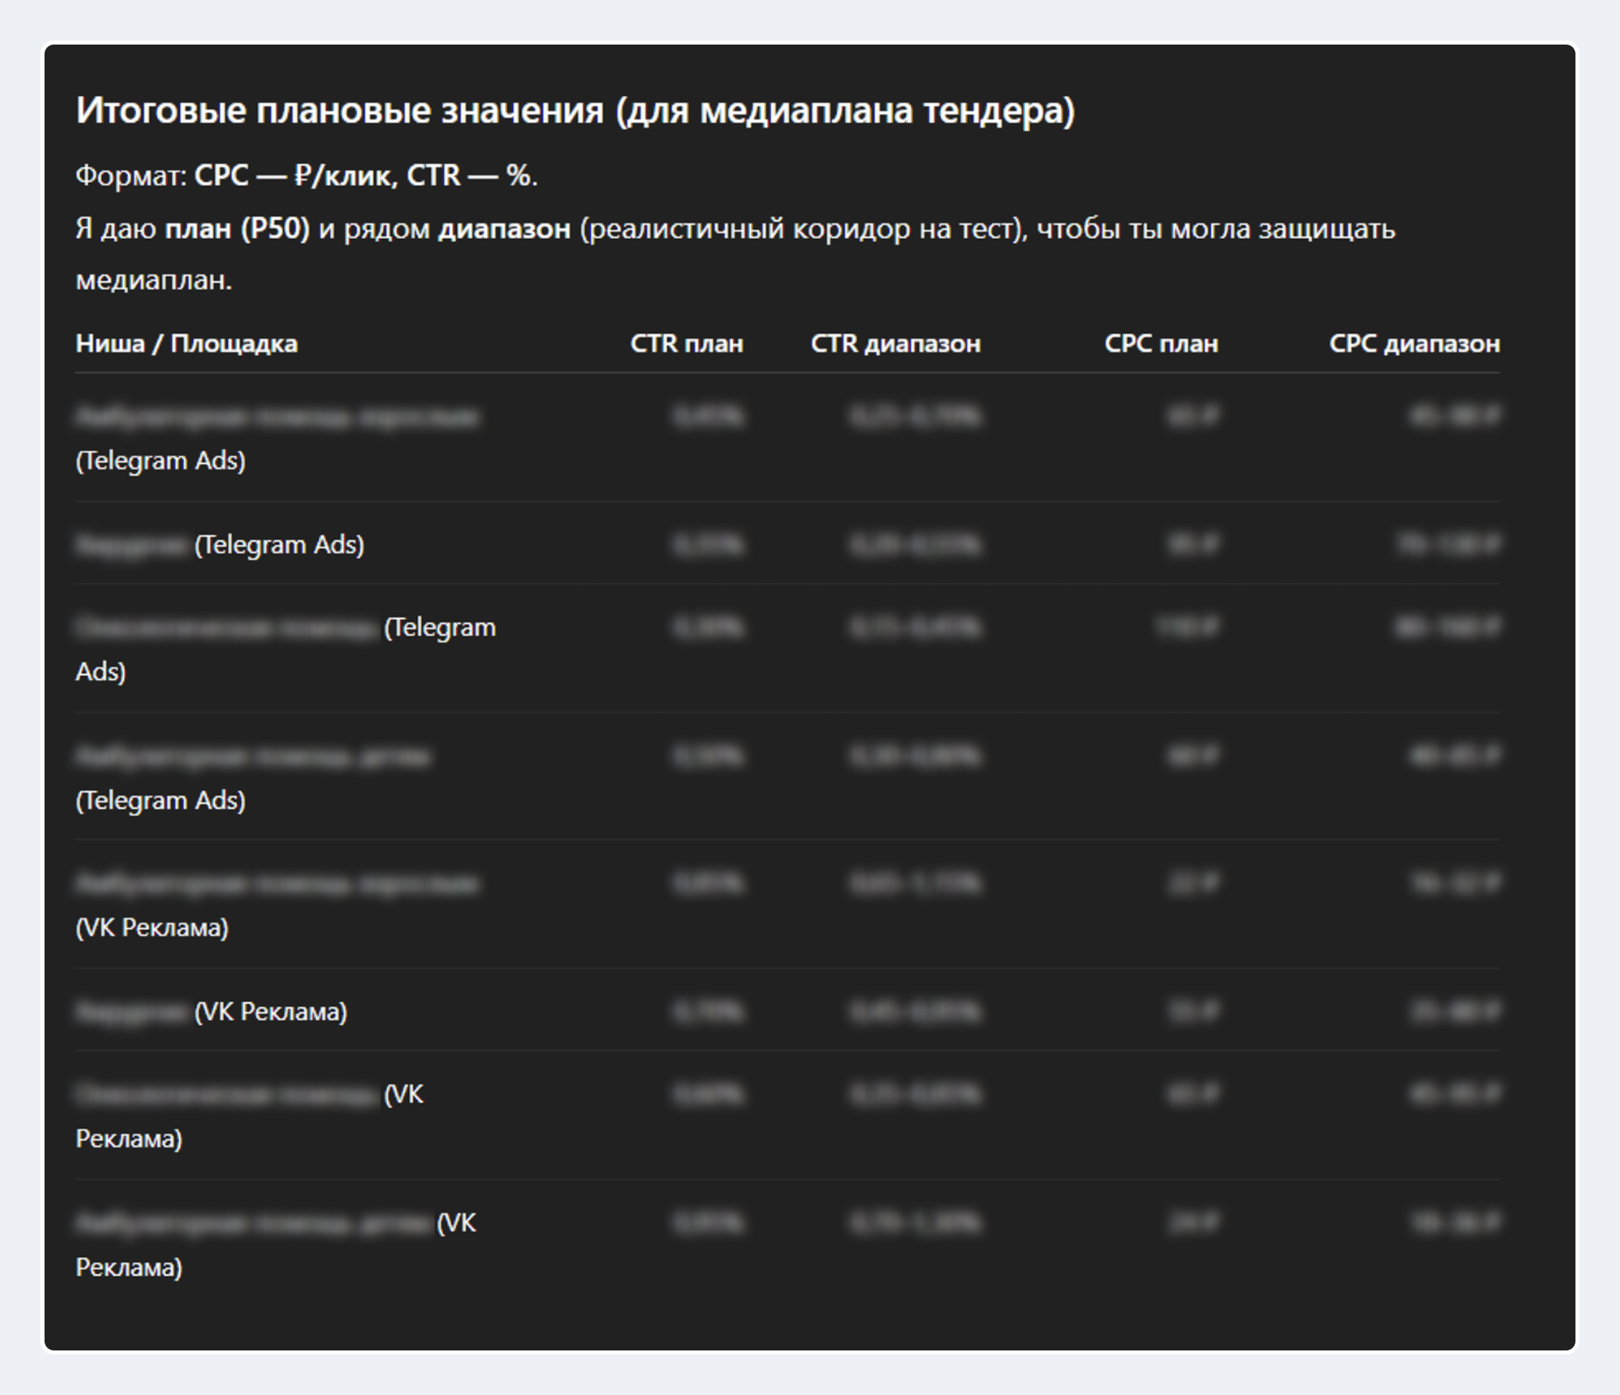The image size is (1620, 1395).
Task: Click '(Telegram Ads)' label in first table row
Action: point(160,460)
